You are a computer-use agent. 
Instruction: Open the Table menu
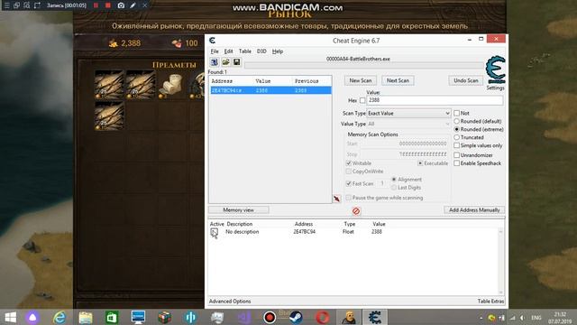click(244, 51)
